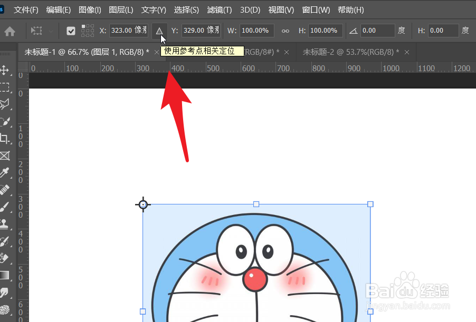
Task: Select the Polygonal Lasso tool
Action: (x=5, y=104)
